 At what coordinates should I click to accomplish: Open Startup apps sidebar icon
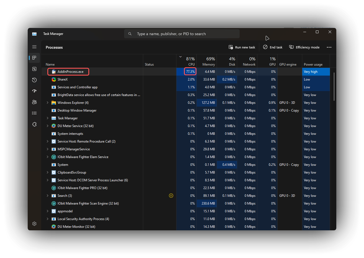tap(34, 91)
